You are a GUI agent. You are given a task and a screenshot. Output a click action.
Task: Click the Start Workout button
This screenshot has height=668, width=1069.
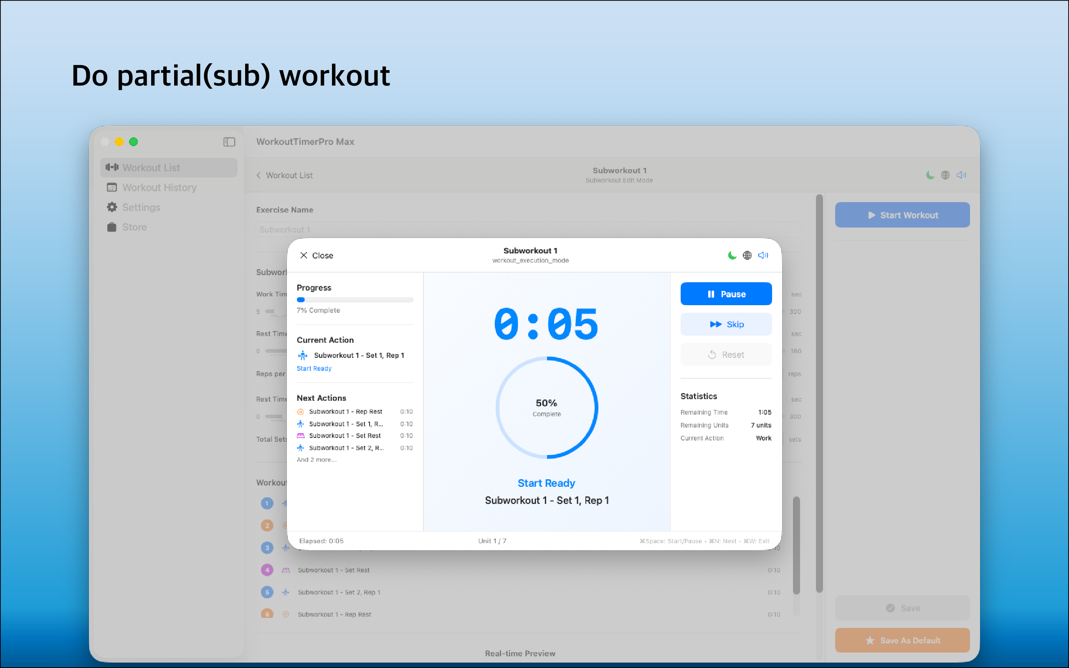pyautogui.click(x=902, y=215)
